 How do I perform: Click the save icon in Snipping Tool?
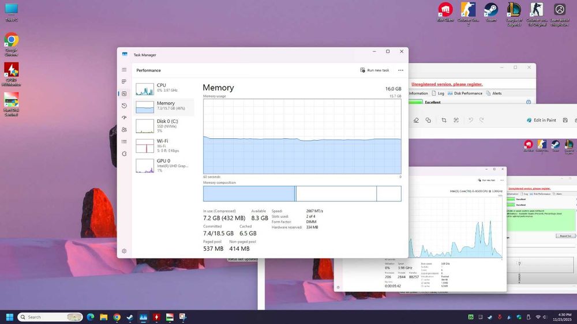(x=565, y=120)
